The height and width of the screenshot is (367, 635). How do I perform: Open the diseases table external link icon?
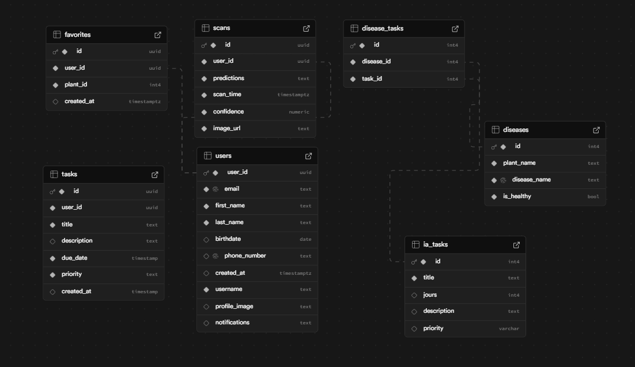596,130
